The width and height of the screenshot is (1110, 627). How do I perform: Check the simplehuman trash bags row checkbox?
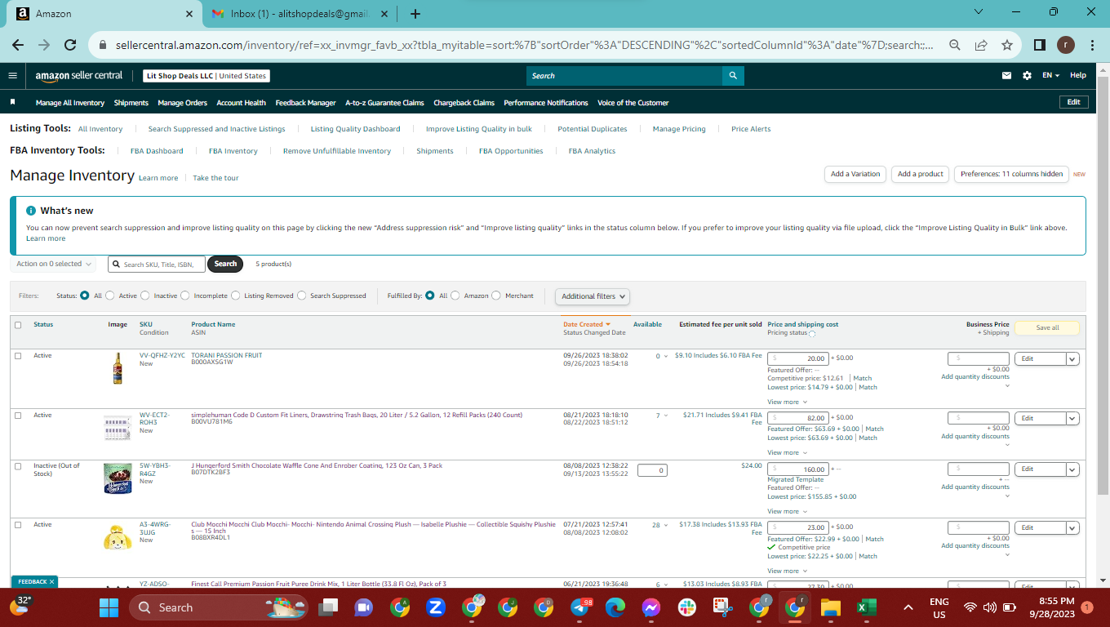18,416
